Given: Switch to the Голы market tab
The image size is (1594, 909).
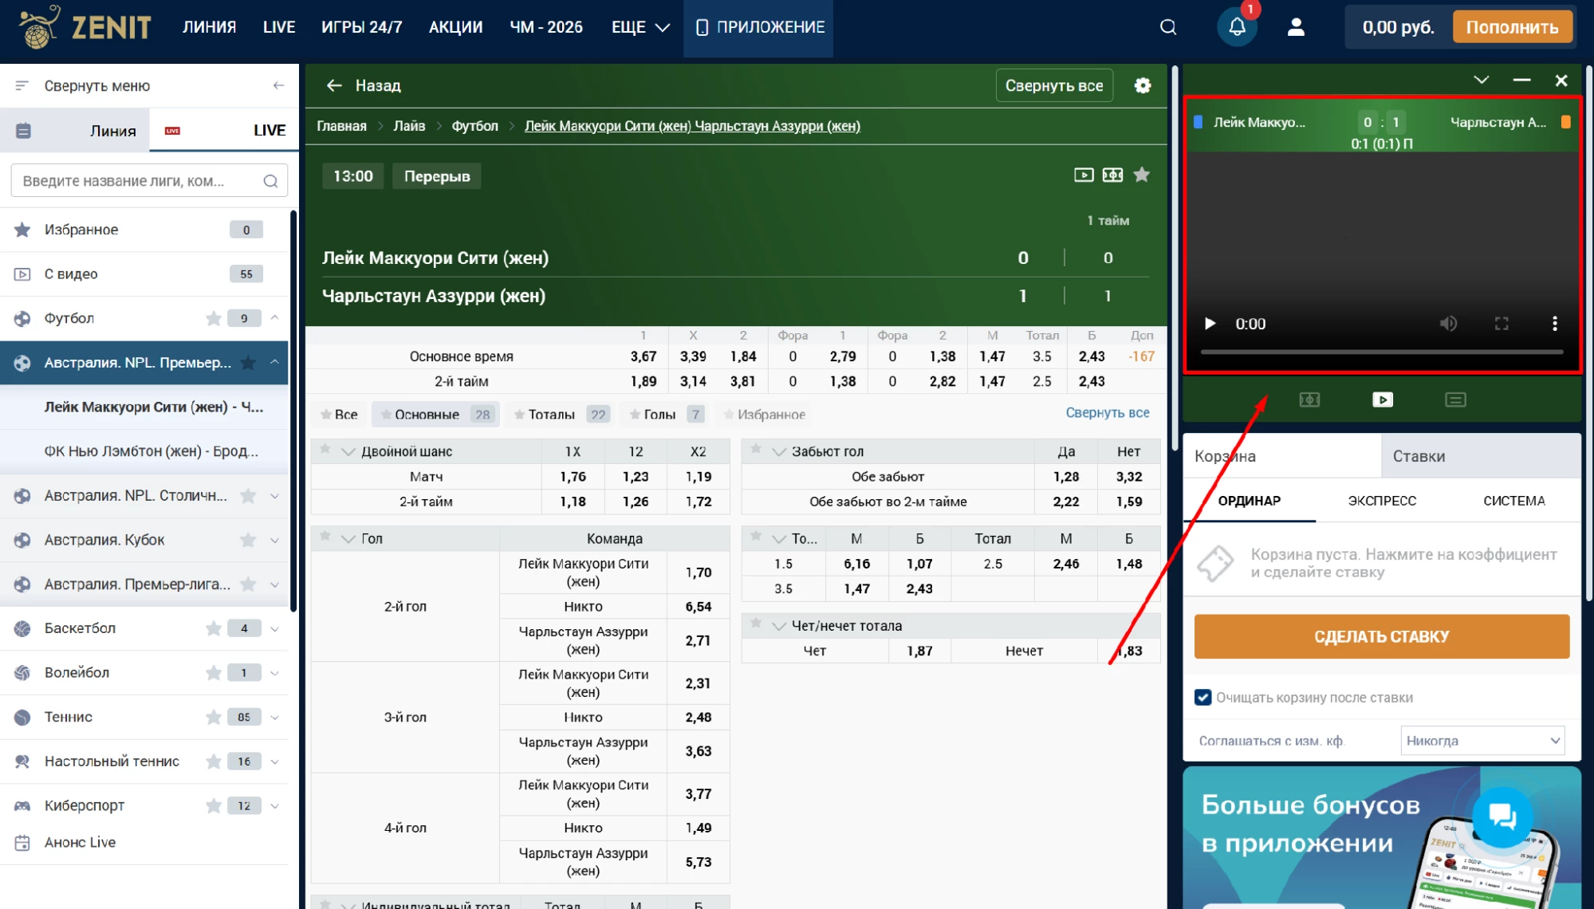Looking at the screenshot, I should coord(667,415).
